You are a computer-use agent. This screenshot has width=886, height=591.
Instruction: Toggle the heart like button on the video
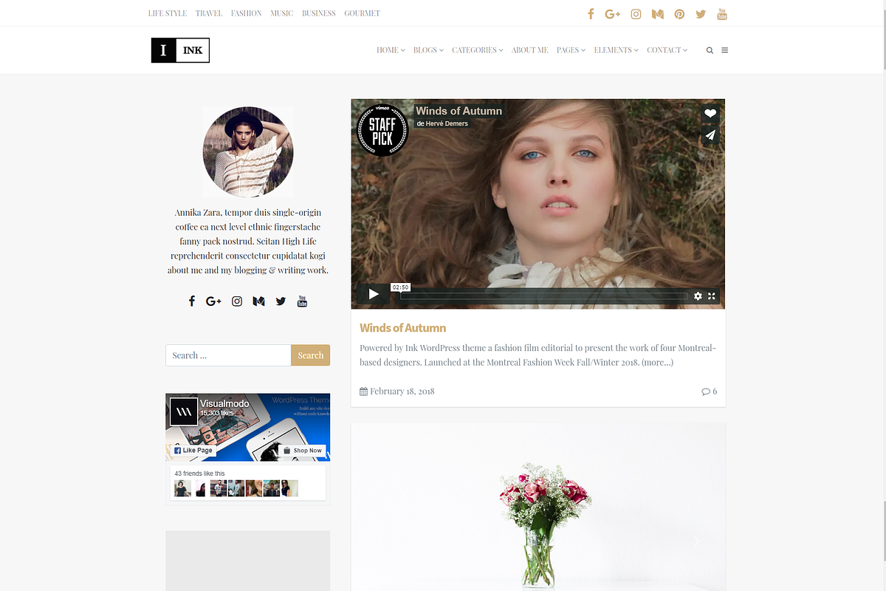(710, 113)
